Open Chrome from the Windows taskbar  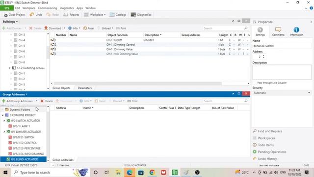coord(152,173)
